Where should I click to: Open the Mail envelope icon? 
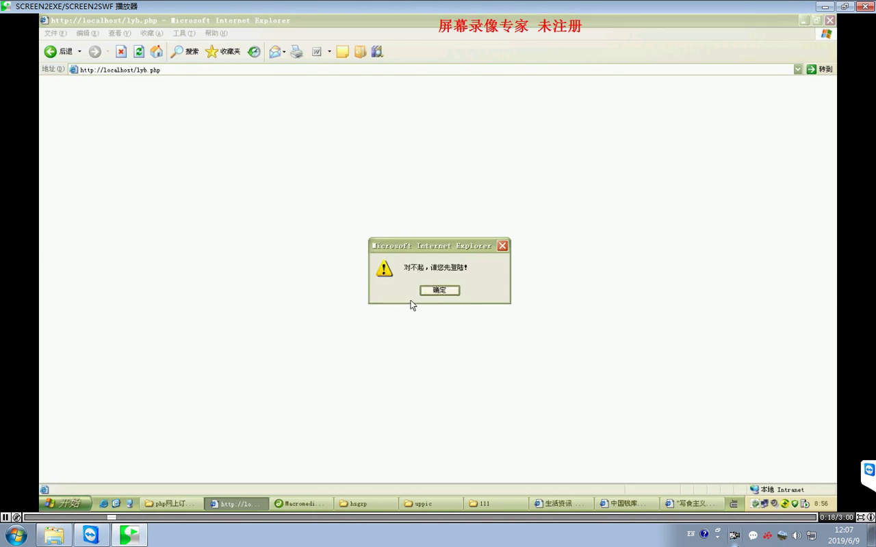[x=274, y=52]
